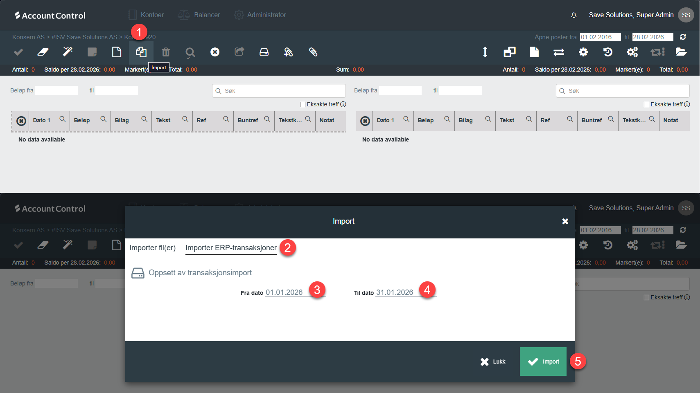Select the Importer ERP-transaksjoner tab
This screenshot has height=393, width=700.
pos(231,248)
